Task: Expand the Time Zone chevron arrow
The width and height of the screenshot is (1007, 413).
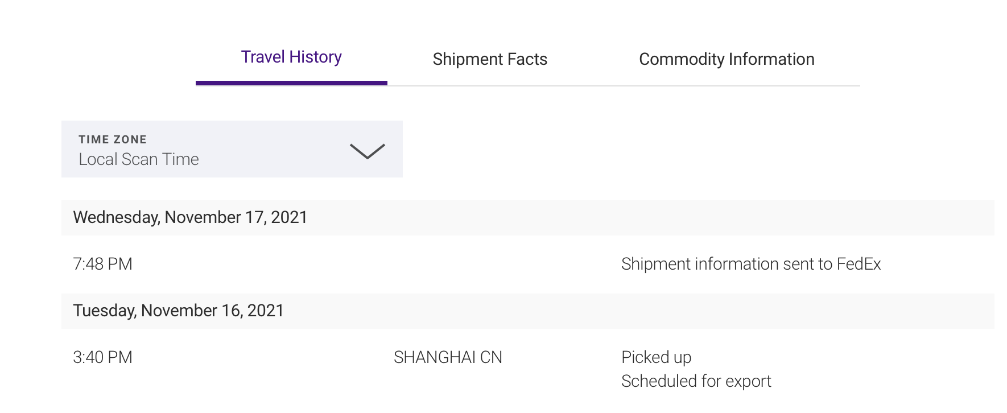Action: (367, 151)
